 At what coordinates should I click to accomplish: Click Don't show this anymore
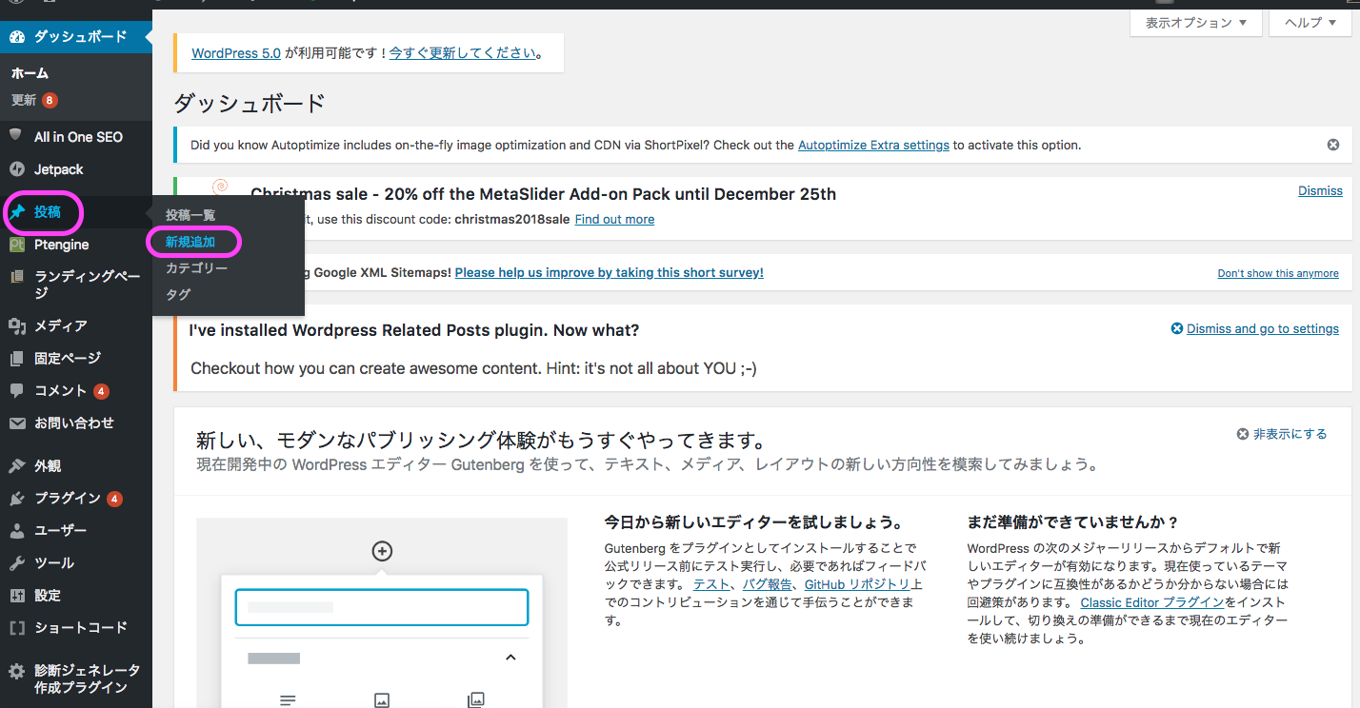pos(1278,273)
